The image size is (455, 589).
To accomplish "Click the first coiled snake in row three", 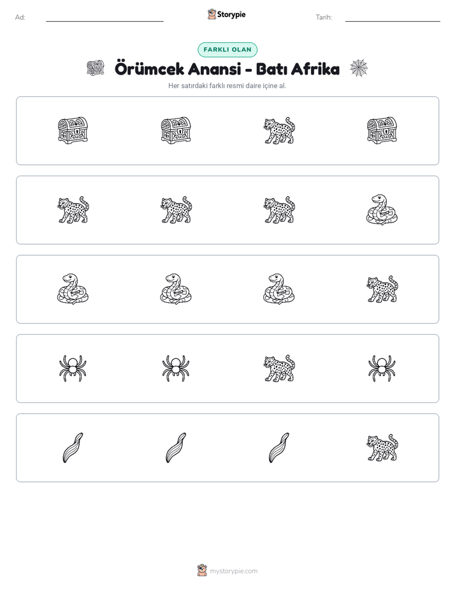I will (73, 289).
